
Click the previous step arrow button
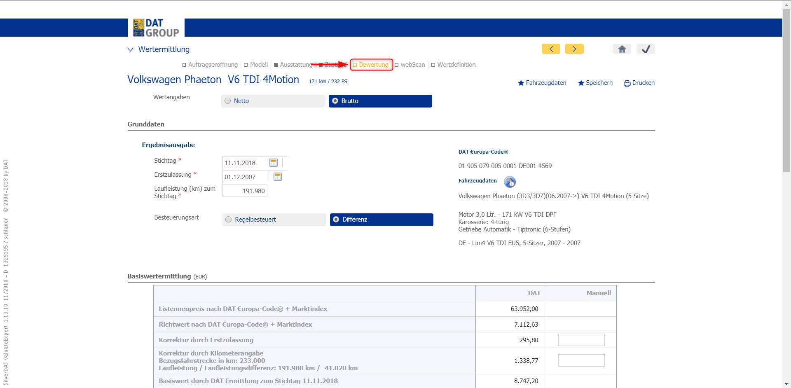click(x=551, y=49)
